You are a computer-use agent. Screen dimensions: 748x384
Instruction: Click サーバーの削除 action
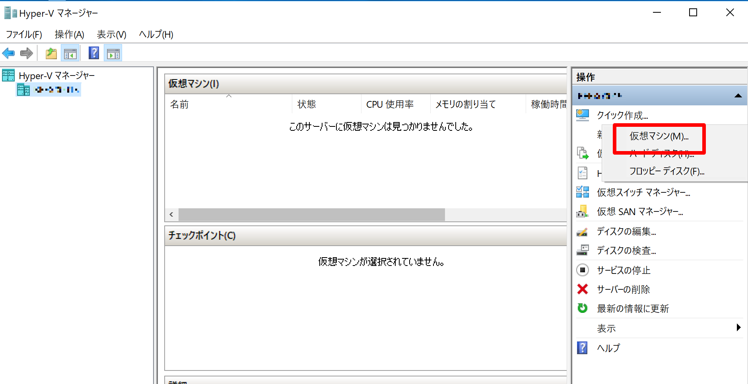pyautogui.click(x=623, y=289)
